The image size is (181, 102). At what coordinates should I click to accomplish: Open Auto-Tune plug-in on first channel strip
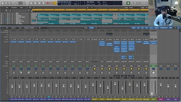[14, 42]
